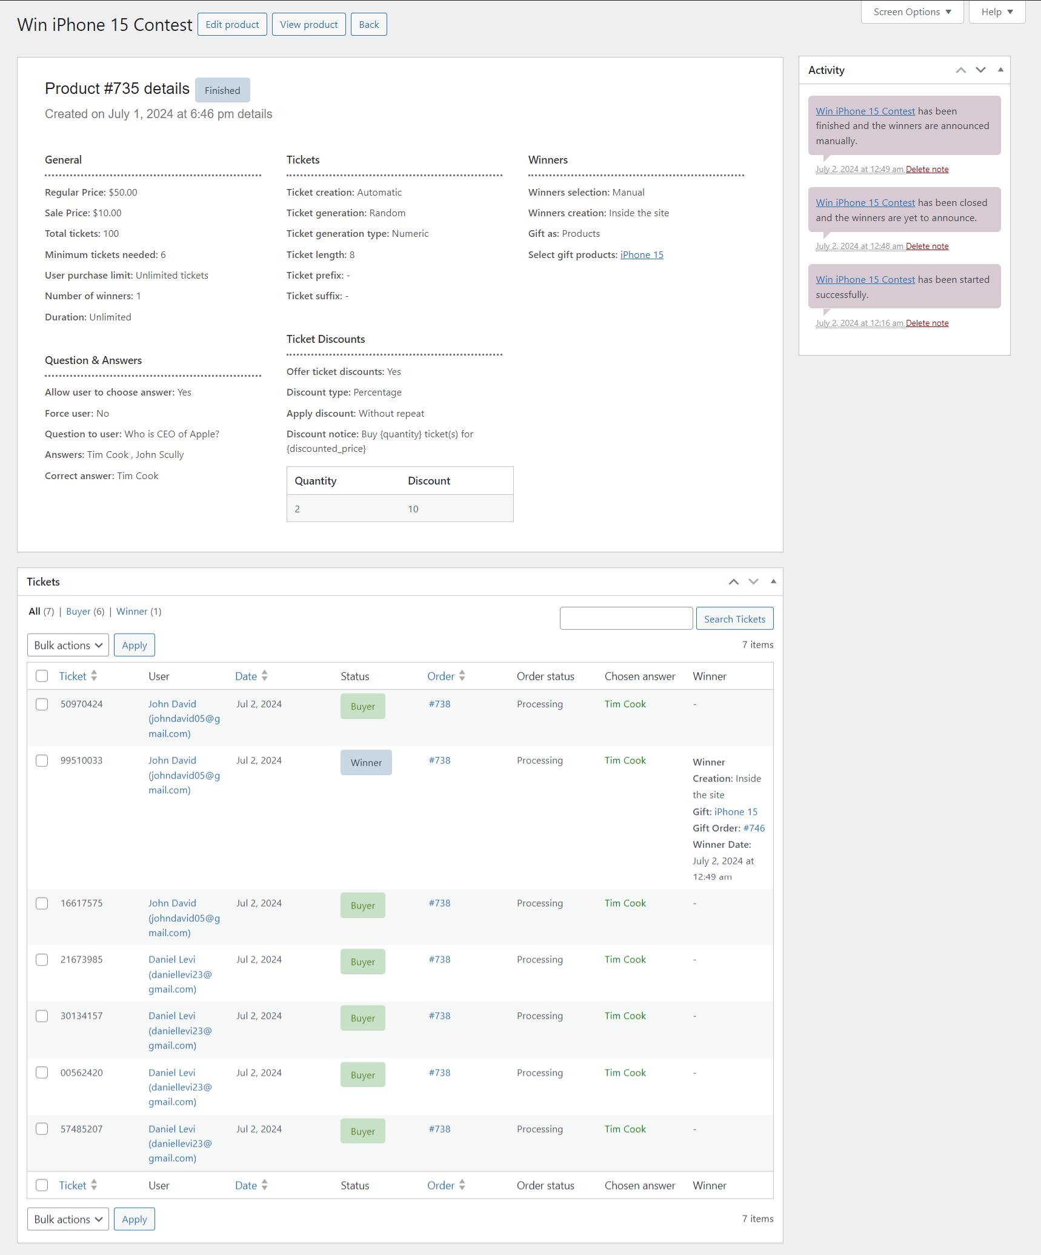Screen dimensions: 1041x1255
Task: Expand the Help dropdown
Action: 997,12
